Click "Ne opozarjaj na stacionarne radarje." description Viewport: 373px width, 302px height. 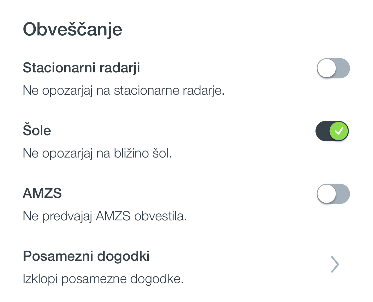point(123,91)
